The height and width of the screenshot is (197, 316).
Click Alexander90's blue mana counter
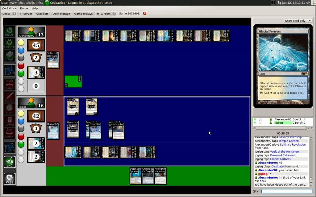point(21,50)
